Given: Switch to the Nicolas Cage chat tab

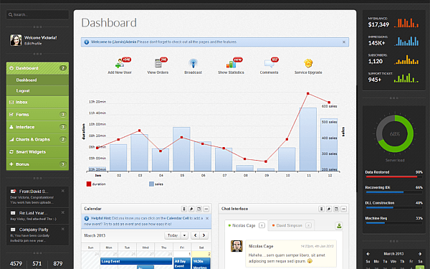Looking at the screenshot, I should pyautogui.click(x=244, y=225).
